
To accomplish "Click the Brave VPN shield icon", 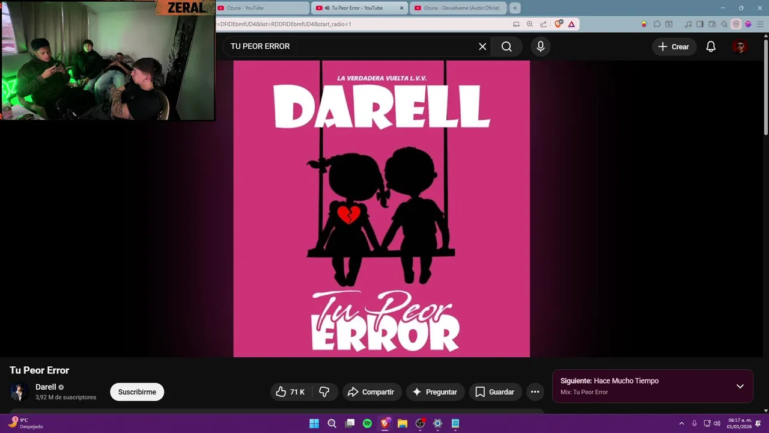I will point(736,24).
